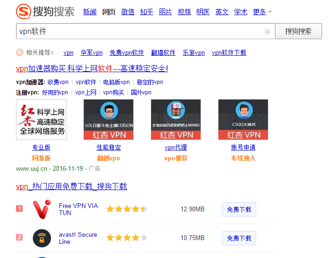The image size is (331, 258).
Task: Click the 国外vpn sublink
Action: click(141, 92)
